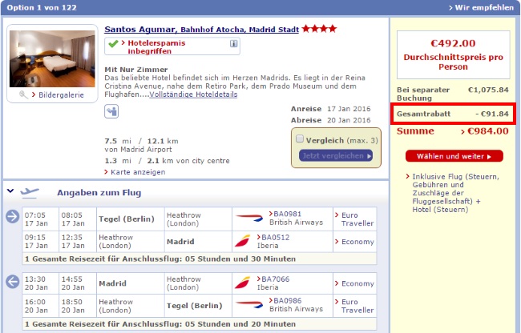Click the Wählen und weiter button
The width and height of the screenshot is (521, 333).
(454, 156)
